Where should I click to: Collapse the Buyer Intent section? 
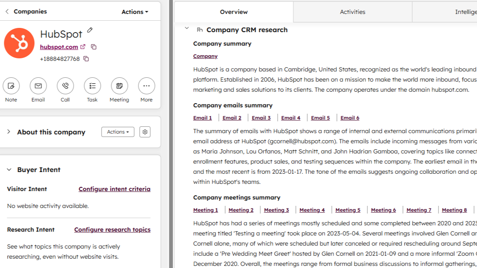tap(8, 170)
